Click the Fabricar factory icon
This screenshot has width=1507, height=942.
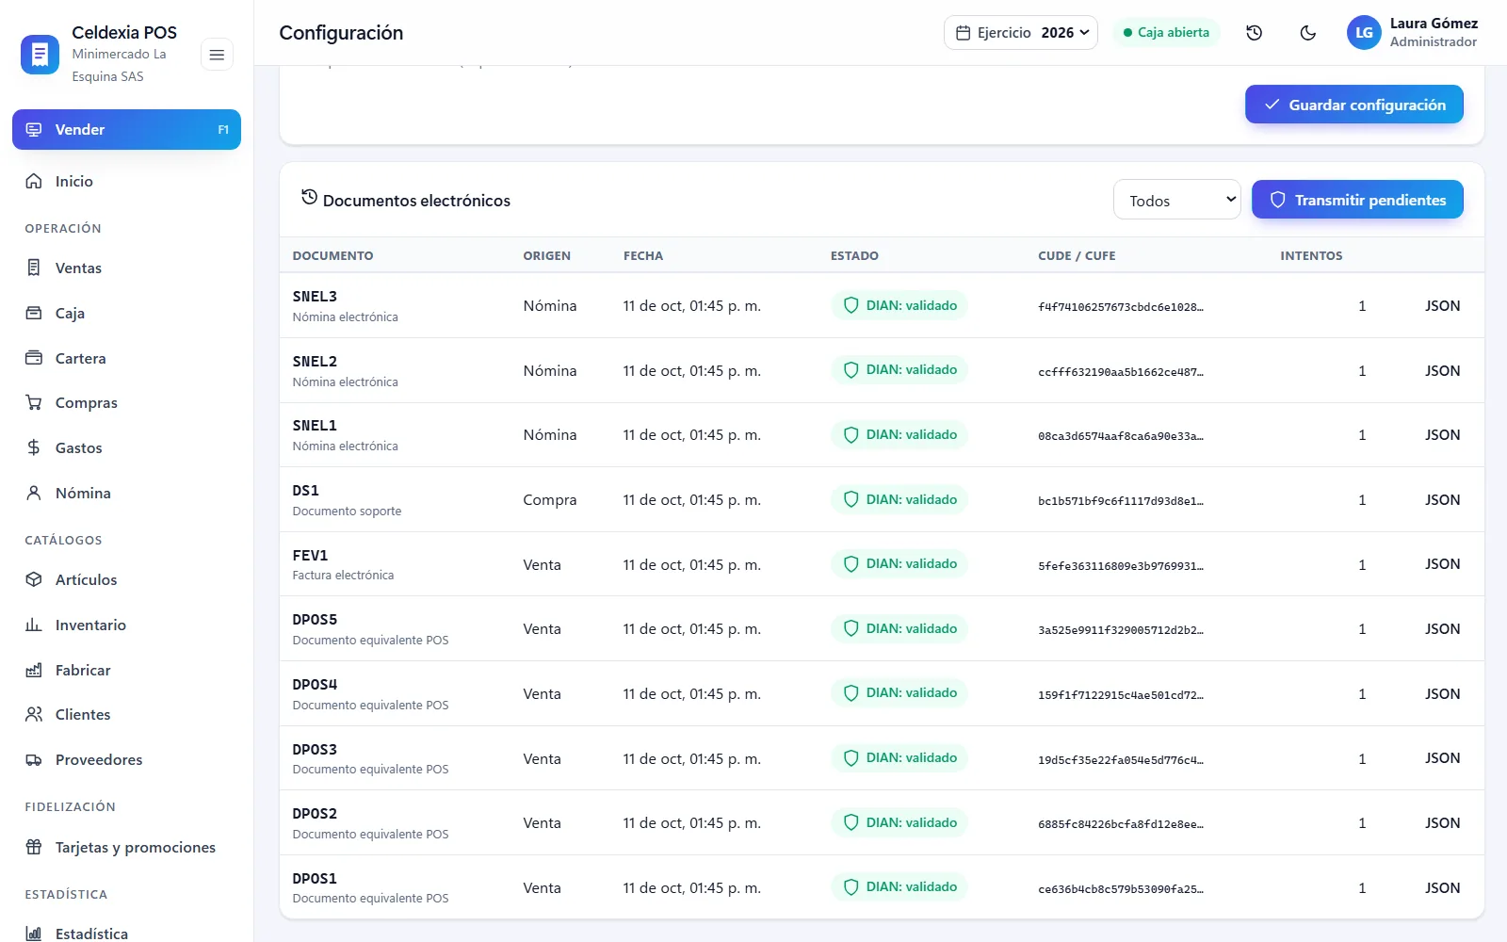(34, 671)
